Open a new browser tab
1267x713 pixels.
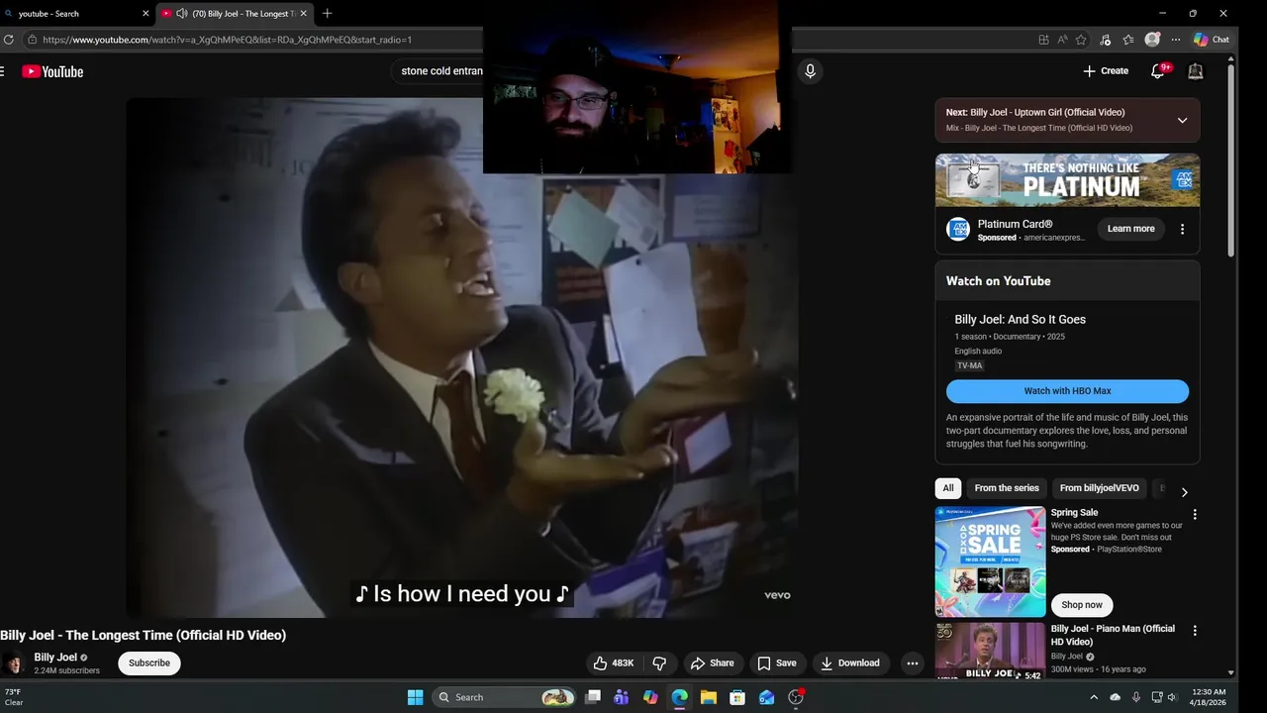[x=328, y=13]
